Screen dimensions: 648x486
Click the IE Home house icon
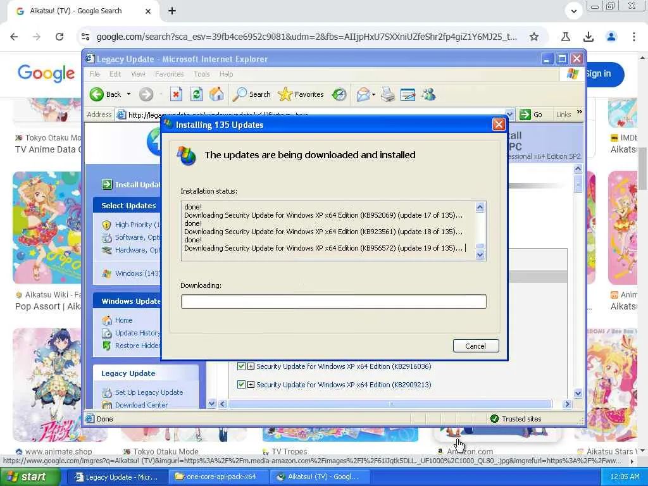coord(216,95)
